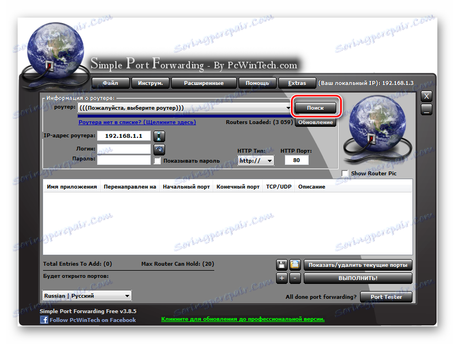The width and height of the screenshot is (455, 344).
Task: Open the Помощь menu
Action: 257,83
